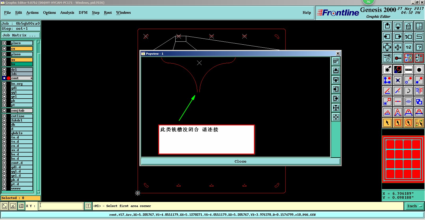Click the black-background red square icon

[398, 70]
